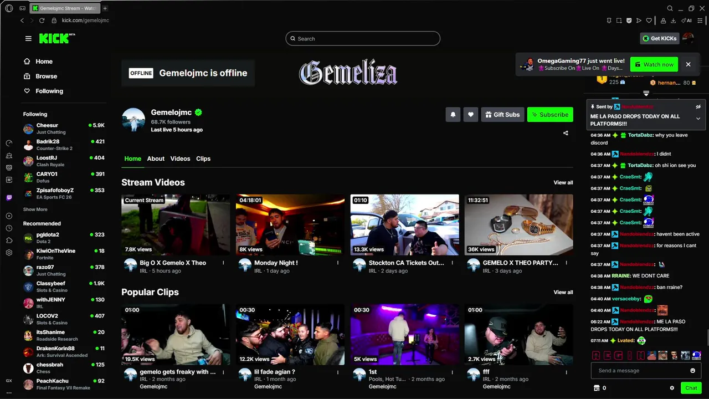Open Twitch icon in Opera sidebar

point(9,197)
